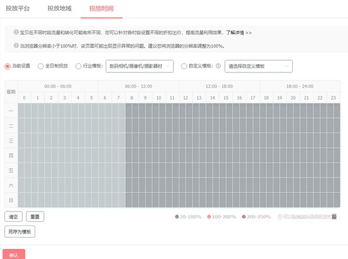
Task: Choose the 自定义模板 radio button
Action: [184, 67]
